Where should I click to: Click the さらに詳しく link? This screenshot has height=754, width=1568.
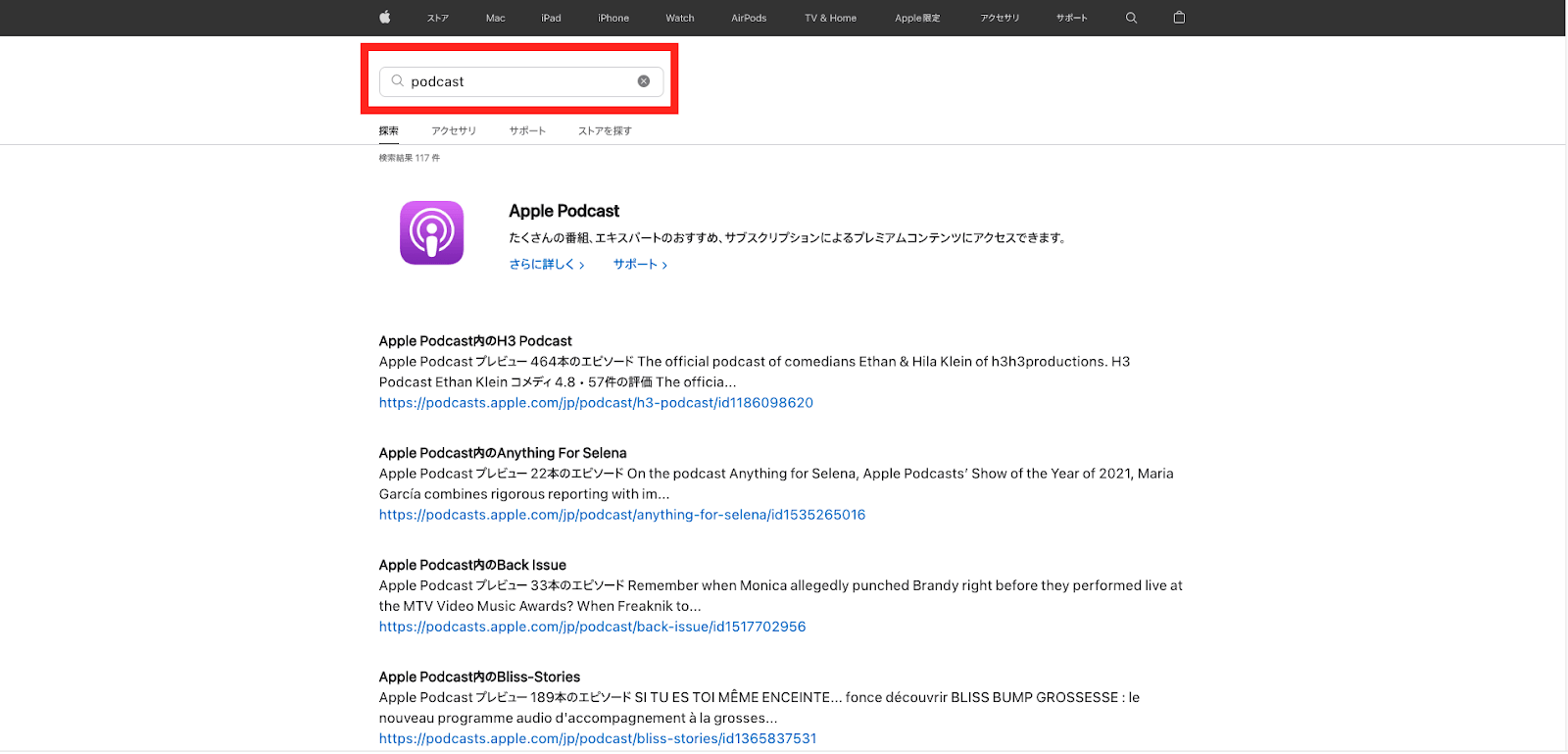[x=547, y=264]
